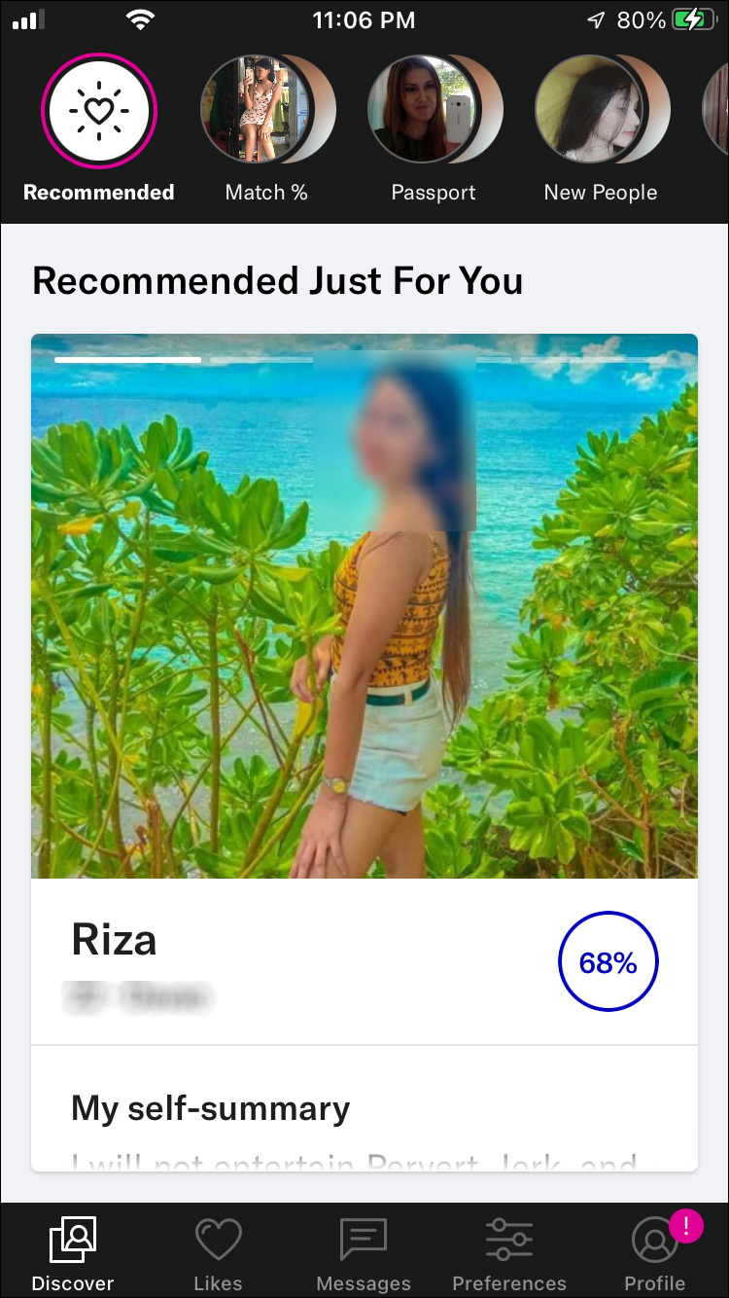The height and width of the screenshot is (1298, 729).
Task: Tap the first photo progress bar segment
Action: click(x=127, y=359)
